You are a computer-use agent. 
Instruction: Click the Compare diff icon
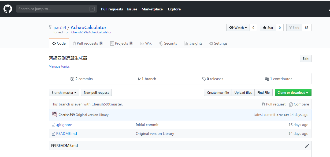coord(291,104)
